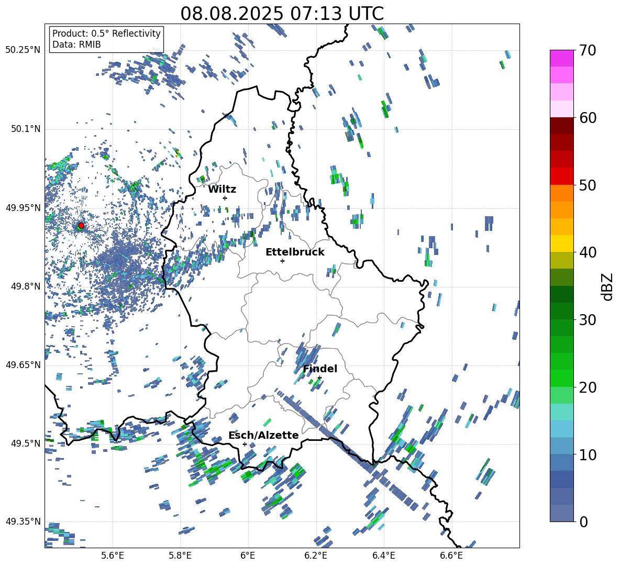Click the Wiltz city label
This screenshot has height=566, width=620.
click(222, 190)
